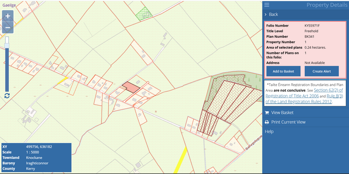Click the shopping cart icon beside View Basket
This screenshot has width=349, height=174.
pyautogui.click(x=267, y=113)
